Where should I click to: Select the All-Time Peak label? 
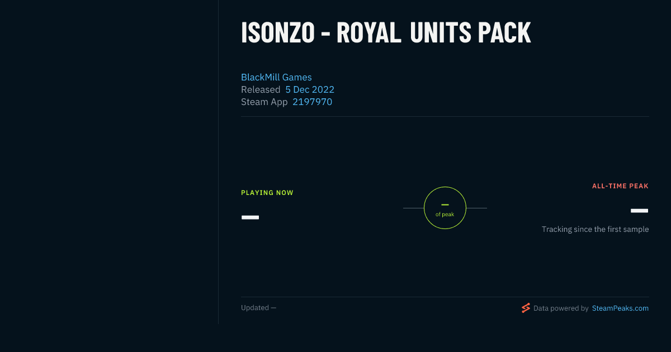[x=620, y=186]
